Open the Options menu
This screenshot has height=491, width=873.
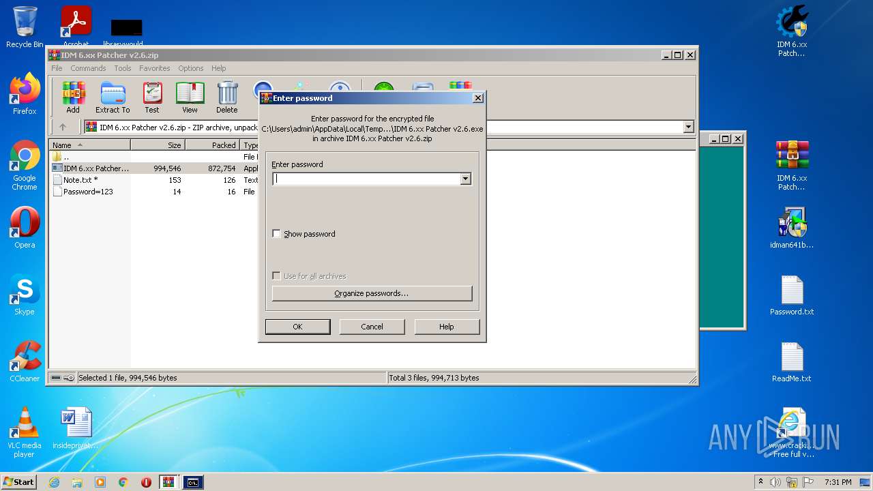(x=191, y=68)
